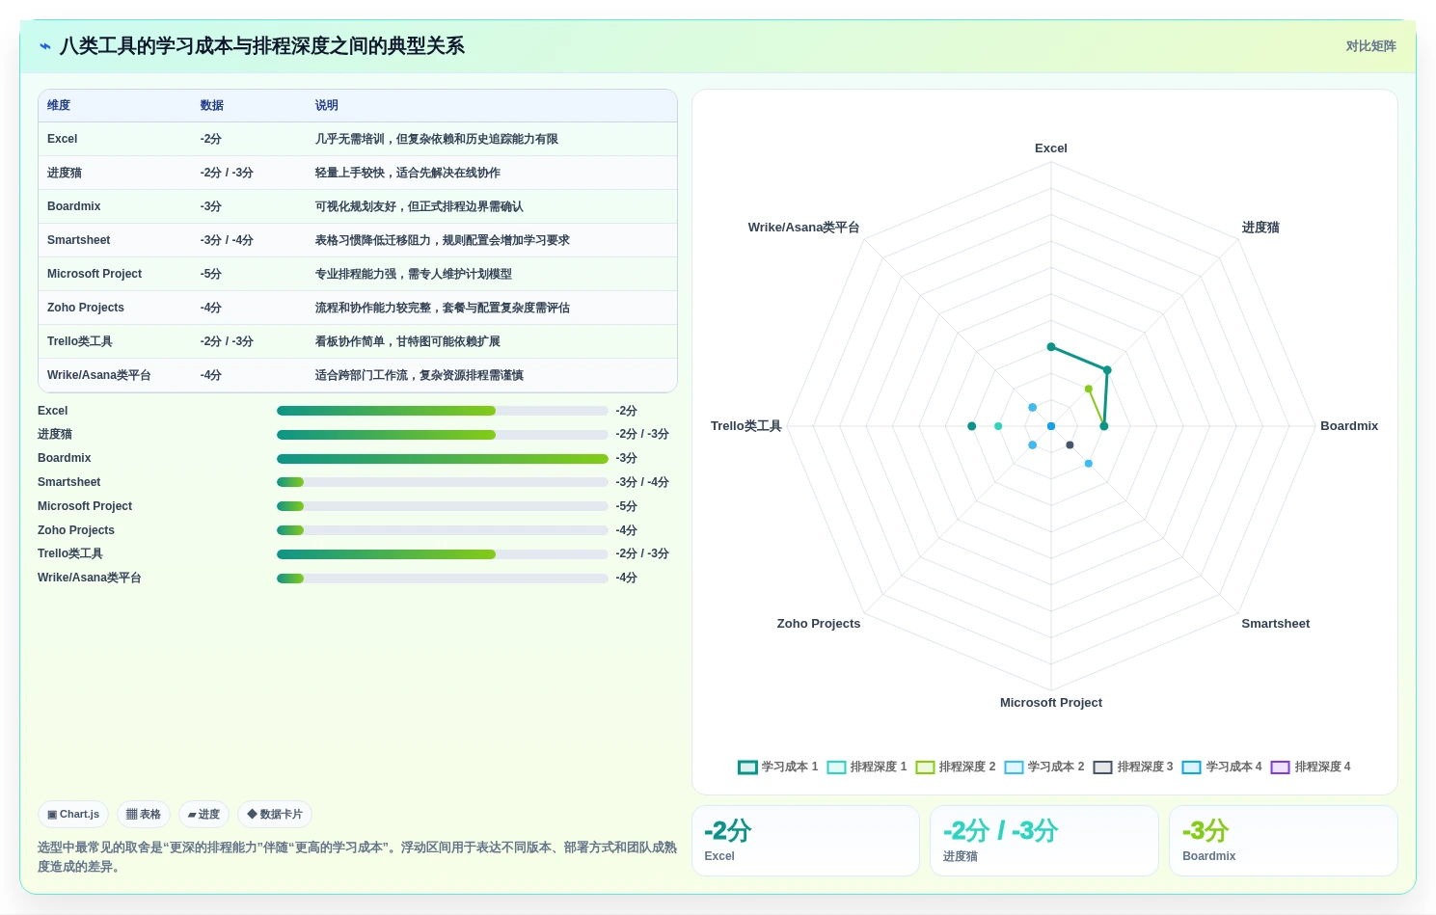Click the Trello类工具 radar axis label

746,426
